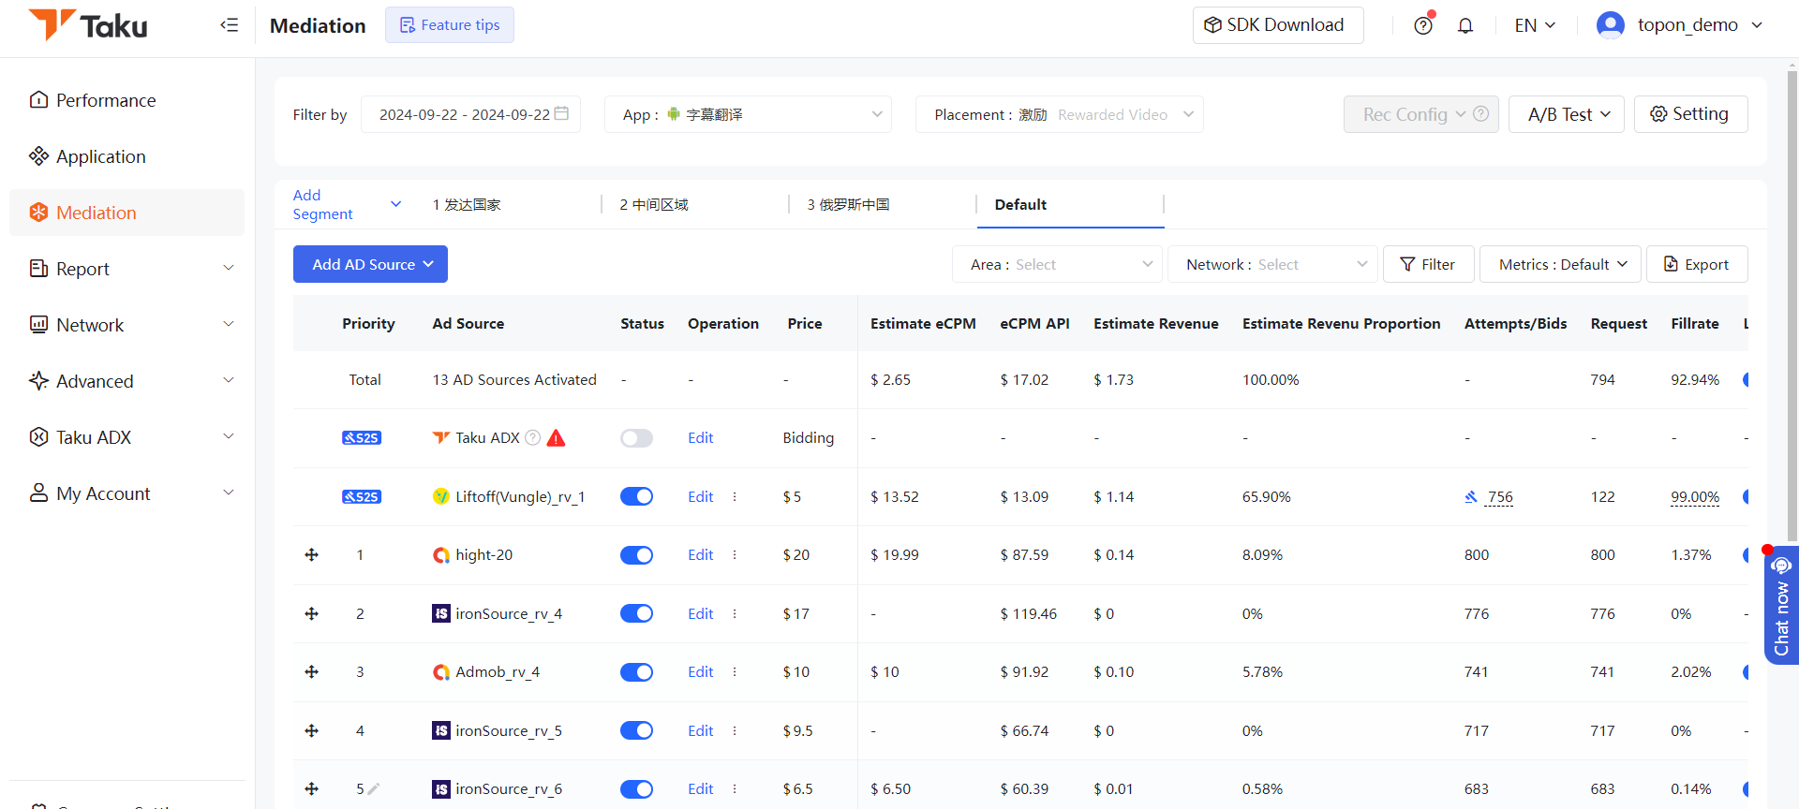Click the date range input field
The height and width of the screenshot is (809, 1799).
[470, 114]
